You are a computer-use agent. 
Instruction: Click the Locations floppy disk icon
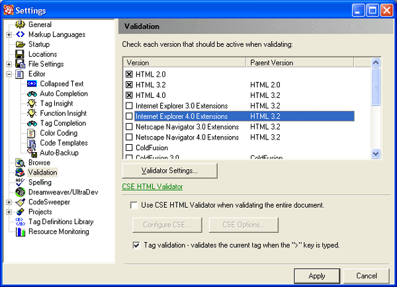20,54
